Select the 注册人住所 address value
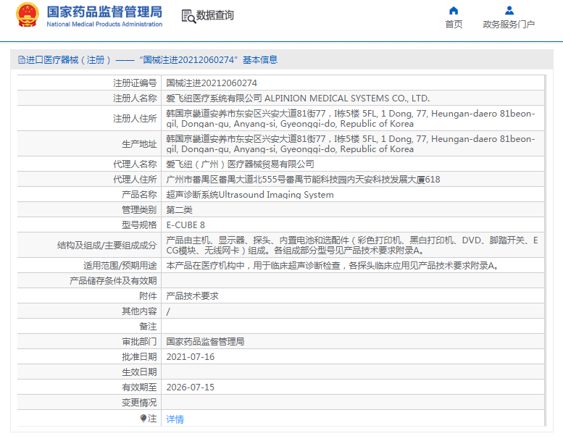The height and width of the screenshot is (436, 563). [x=351, y=119]
